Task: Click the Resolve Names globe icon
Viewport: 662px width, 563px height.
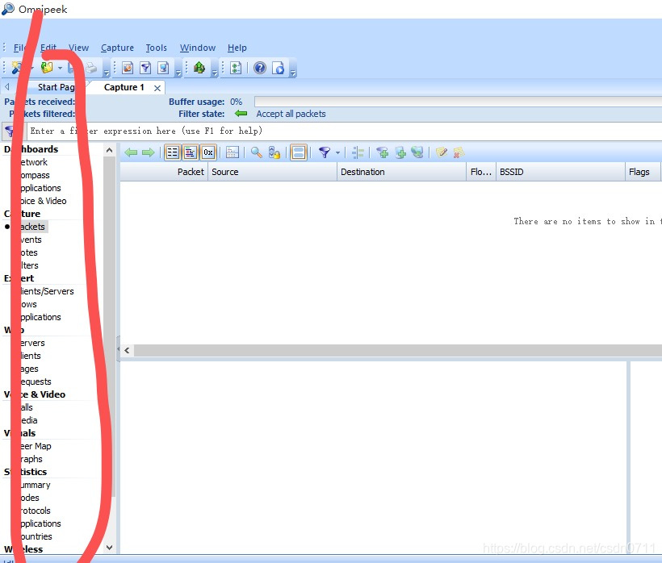Action: point(417,152)
